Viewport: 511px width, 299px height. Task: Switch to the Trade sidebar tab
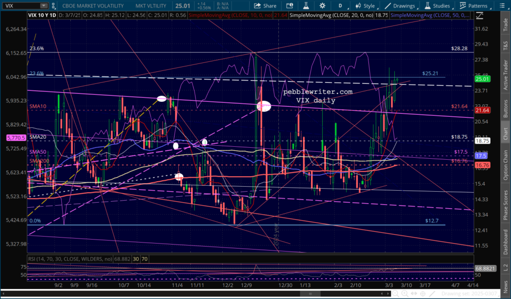(x=506, y=25)
